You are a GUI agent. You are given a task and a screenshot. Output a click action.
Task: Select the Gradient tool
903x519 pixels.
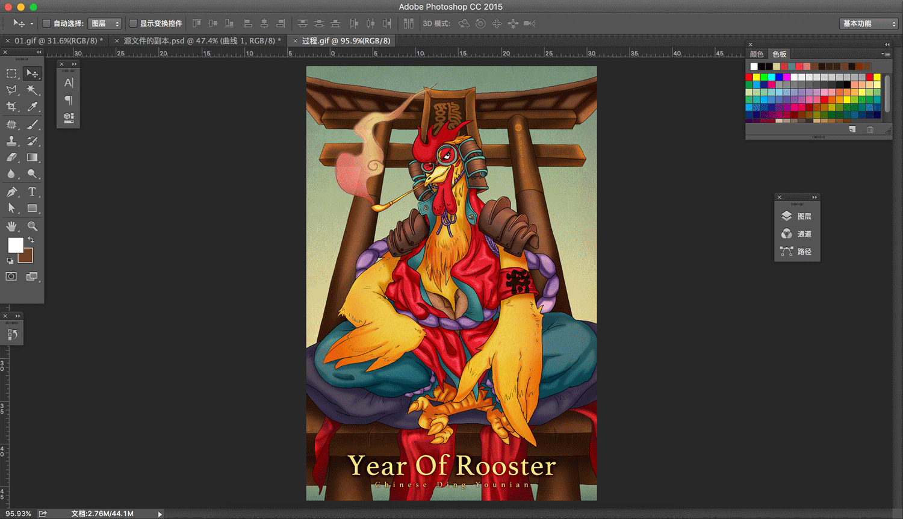33,157
